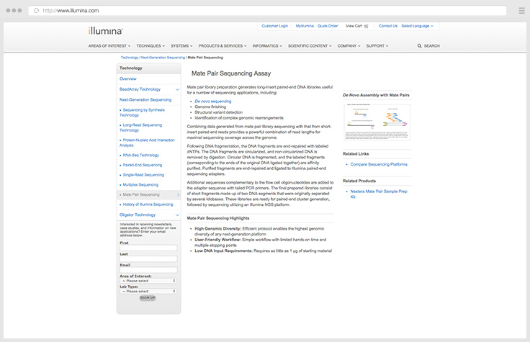Click the Email input field

point(148,270)
